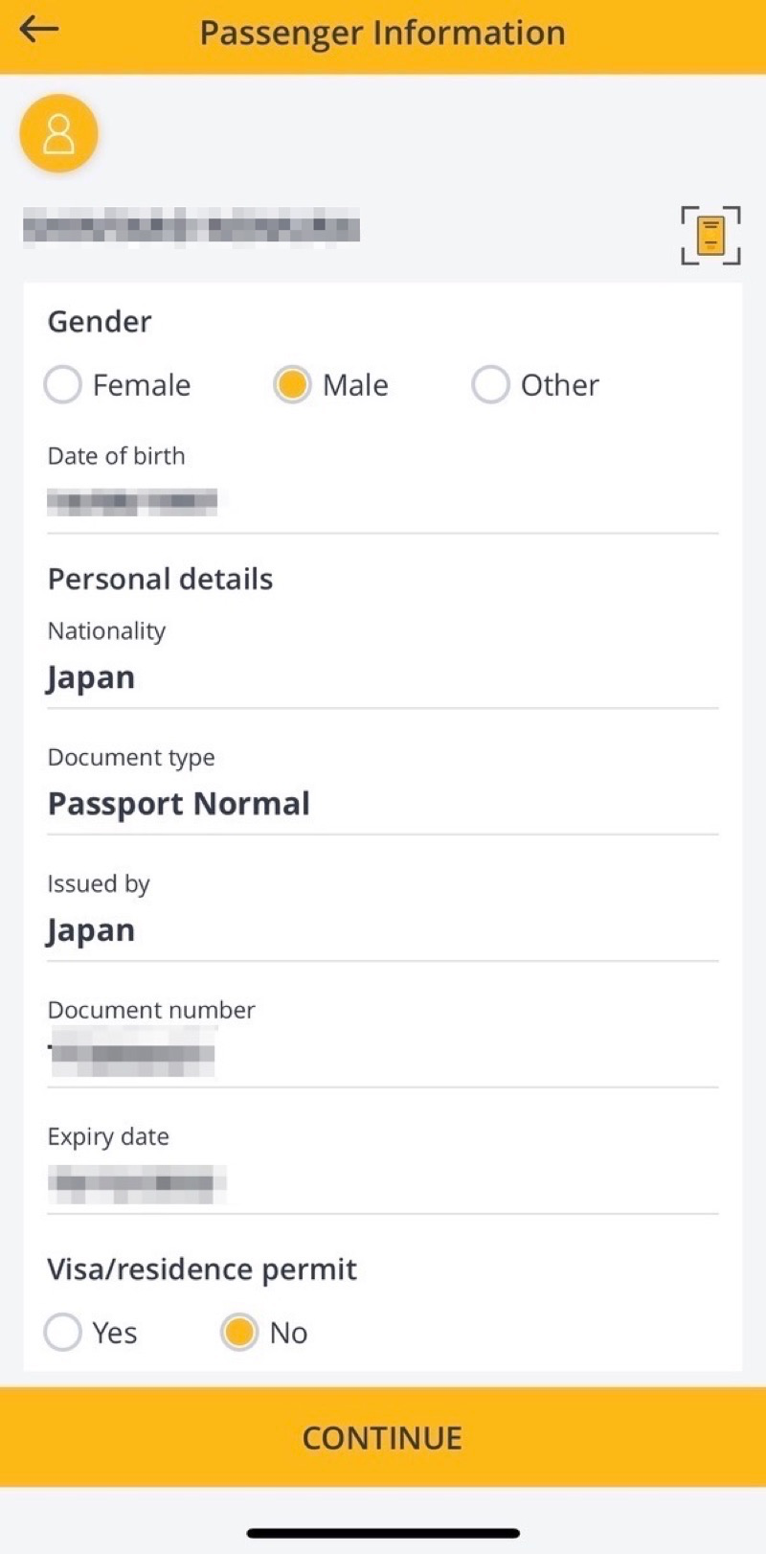Tap the back arrow icon
Screen dimensions: 766x1554
pos(39,31)
